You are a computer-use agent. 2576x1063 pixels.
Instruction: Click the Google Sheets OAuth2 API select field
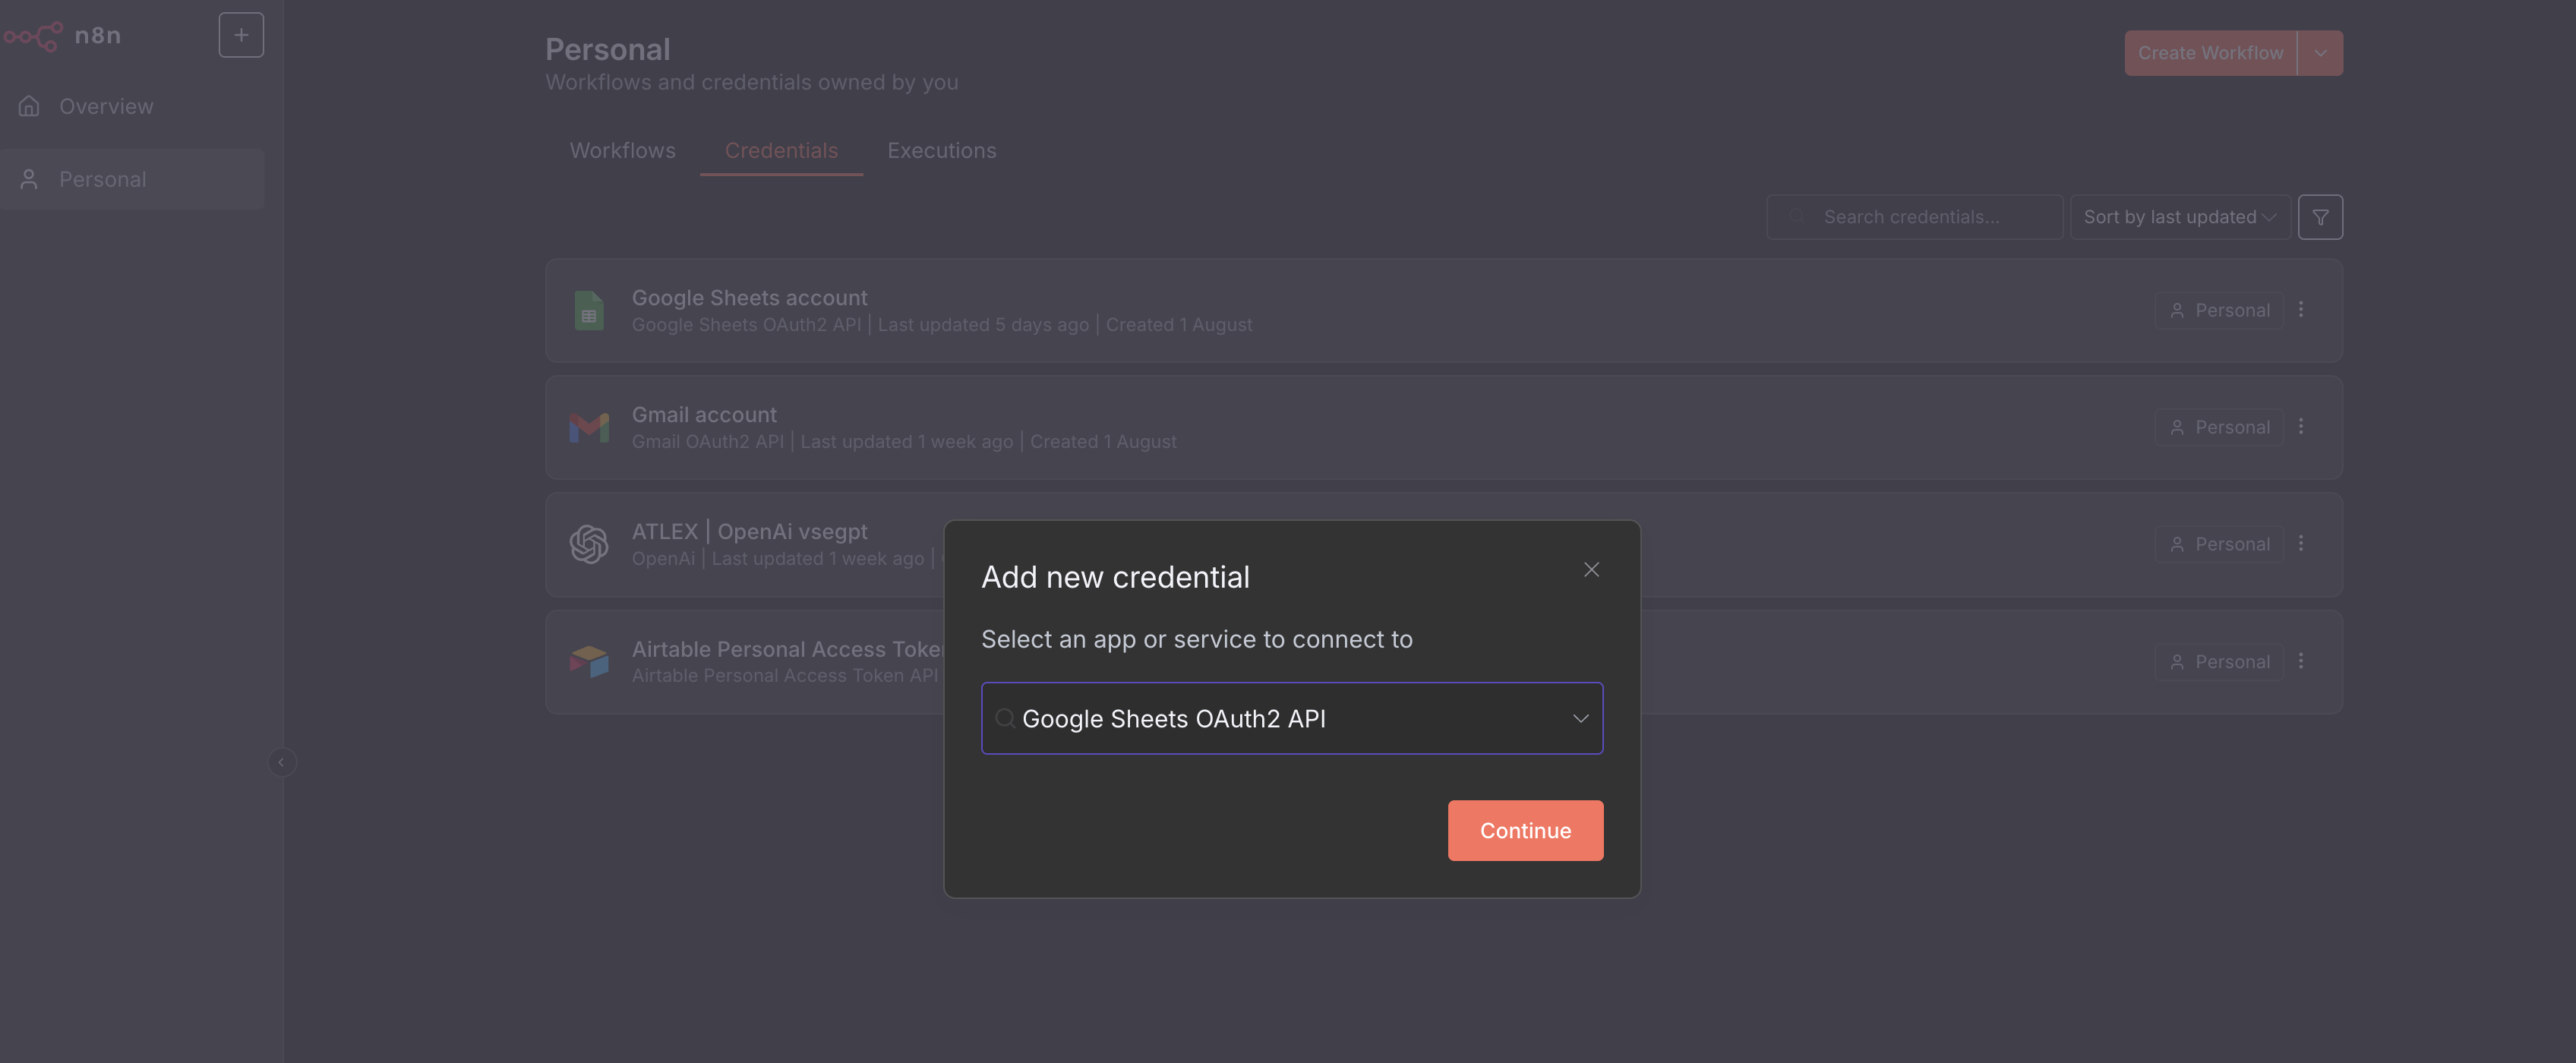[1292, 719]
